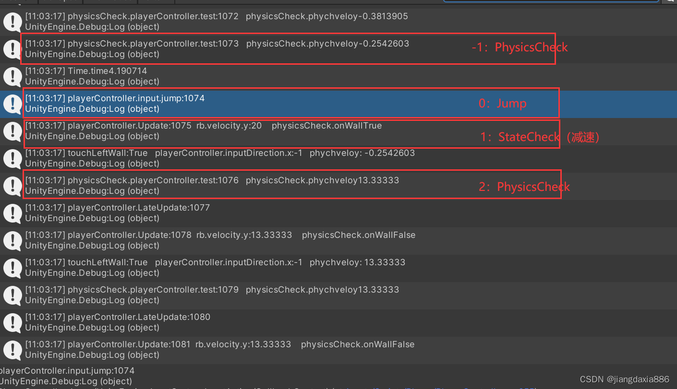Select touchLeftWall log with phychveloy -0.2542603
Screen dimensions: 677x389
[x=338, y=159]
